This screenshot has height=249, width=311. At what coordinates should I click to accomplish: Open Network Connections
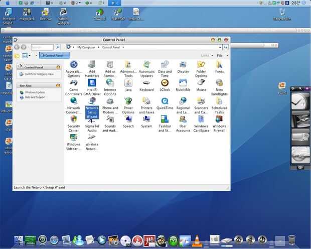[x=74, y=105]
